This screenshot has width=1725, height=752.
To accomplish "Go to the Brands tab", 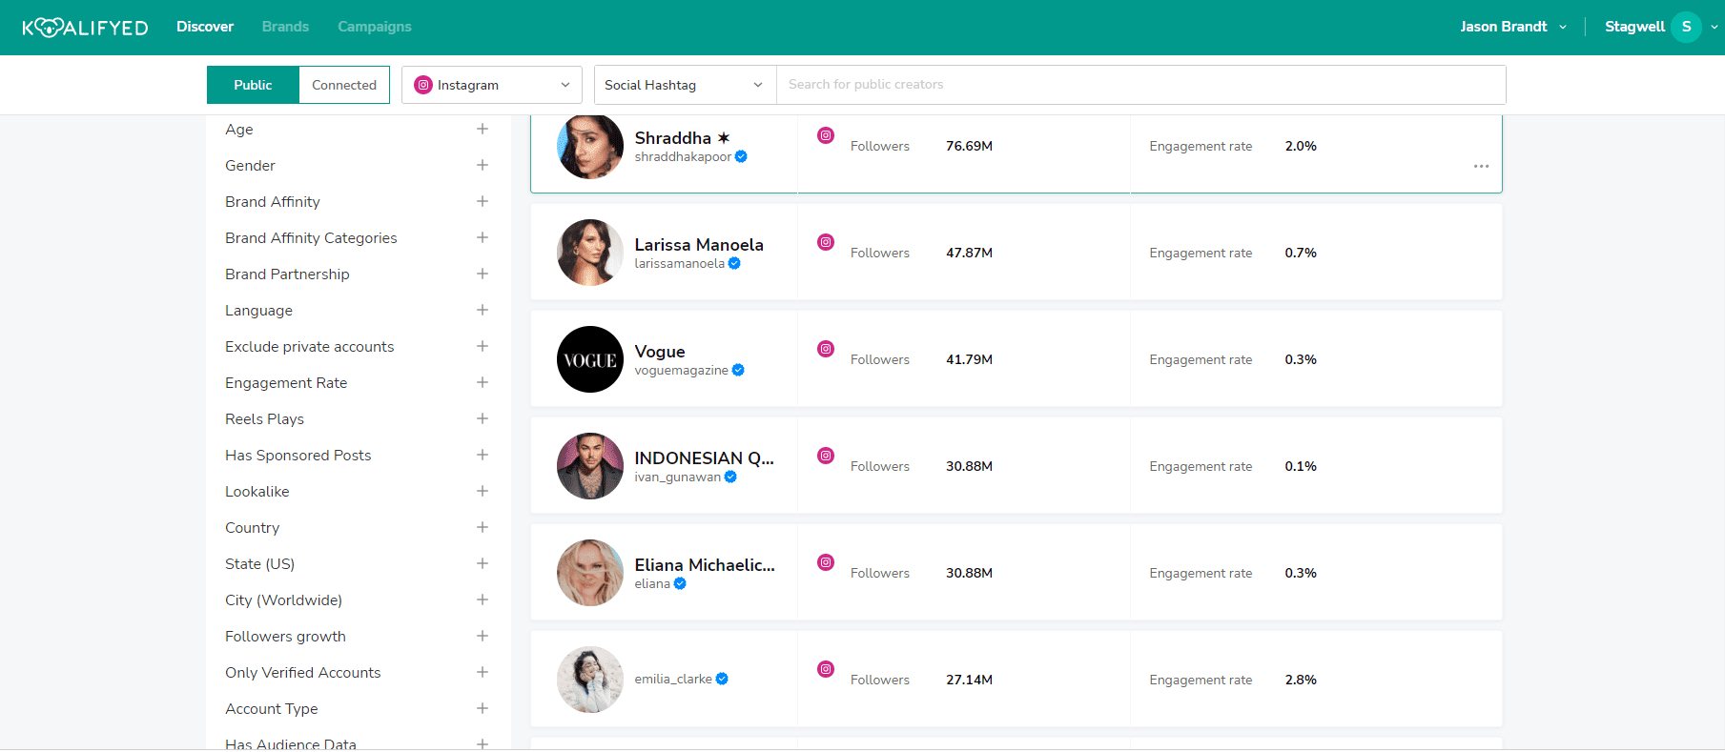I will tap(285, 27).
